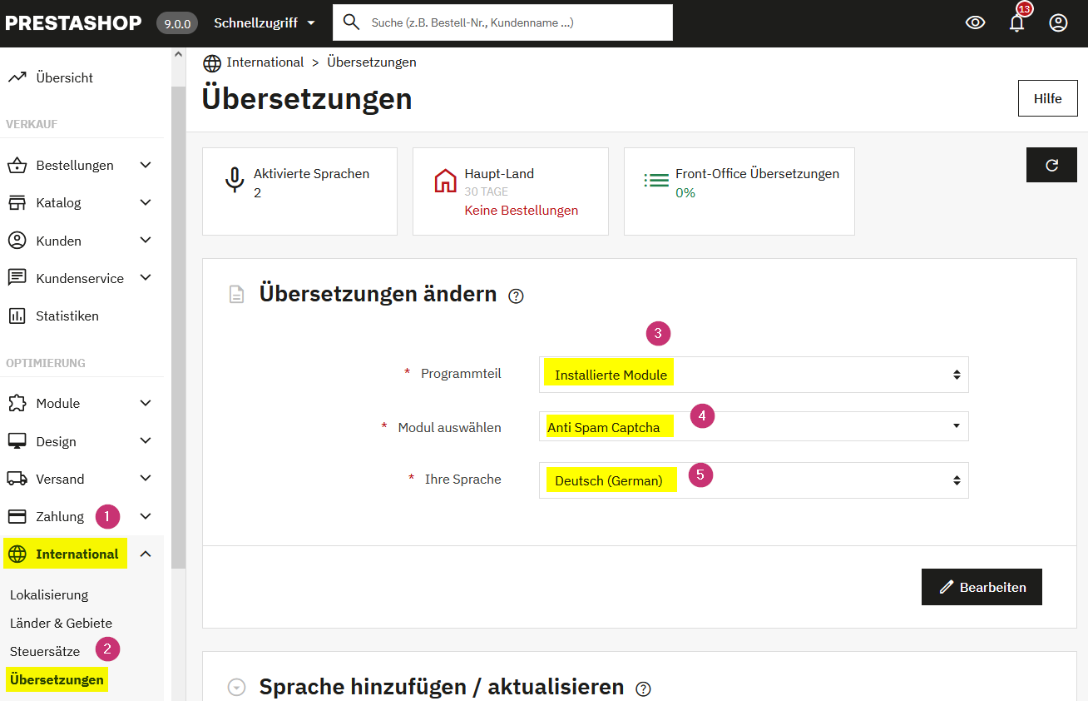Open the Programmteil dropdown showing Installierte Module

click(753, 374)
